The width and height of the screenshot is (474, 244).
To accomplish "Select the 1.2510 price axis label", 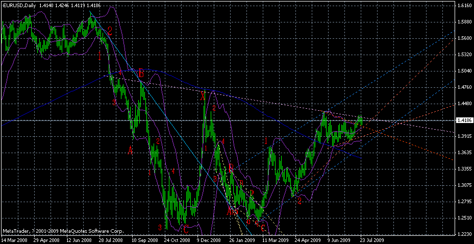I will point(465,218).
